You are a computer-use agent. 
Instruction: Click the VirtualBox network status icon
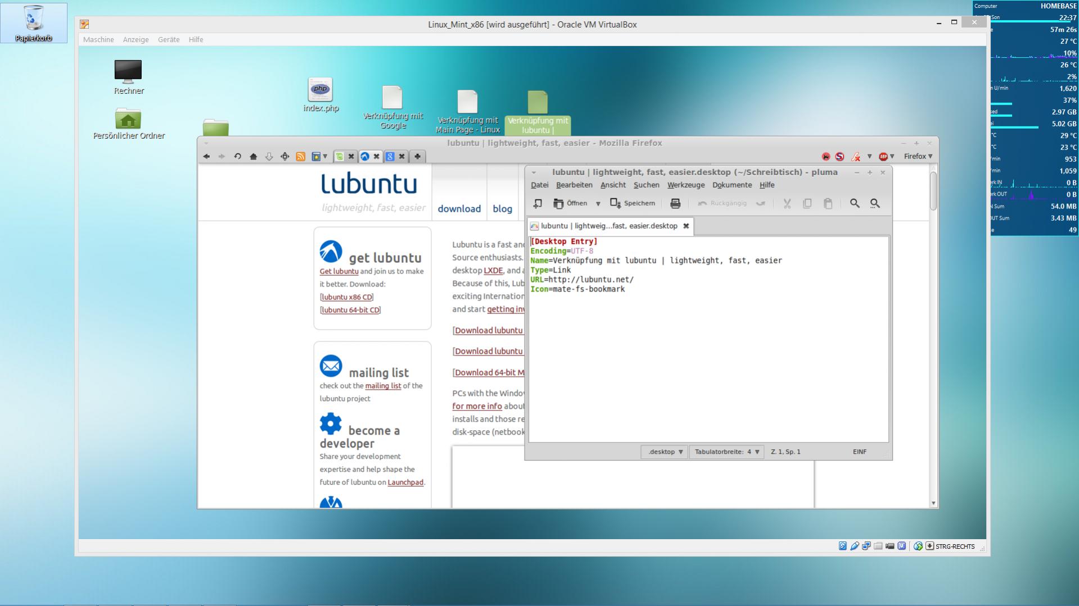coord(866,546)
